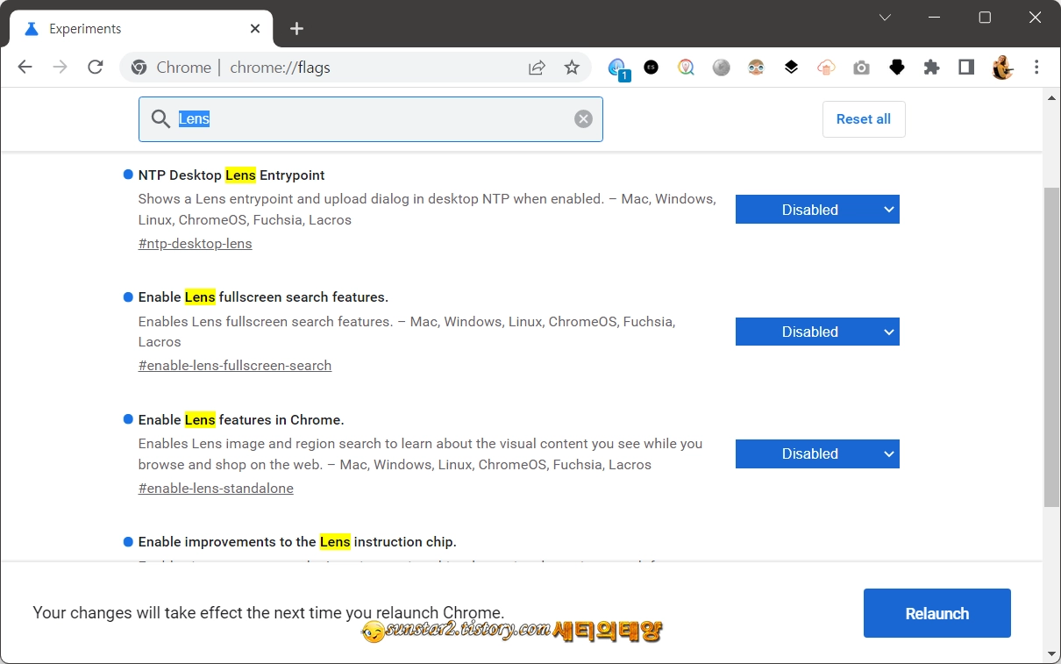
Task: Open the black ES extension icon
Action: pyautogui.click(x=651, y=67)
